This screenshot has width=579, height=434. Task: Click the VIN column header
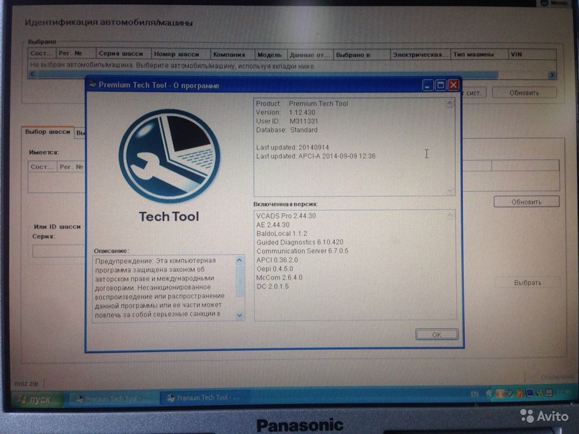click(532, 55)
